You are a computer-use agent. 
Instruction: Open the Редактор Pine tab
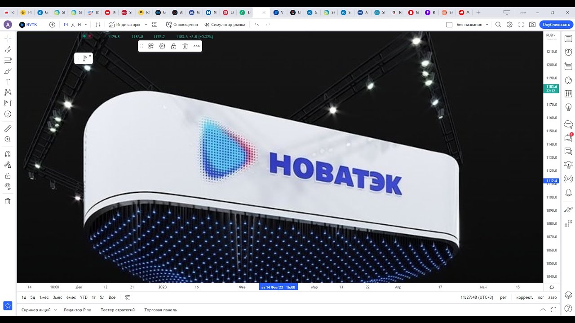click(x=77, y=310)
